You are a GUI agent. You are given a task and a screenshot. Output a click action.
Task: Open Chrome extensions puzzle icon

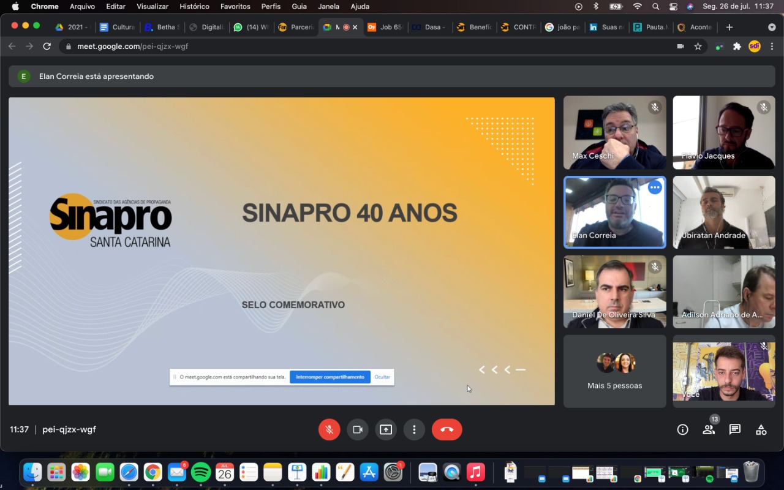[x=737, y=46]
